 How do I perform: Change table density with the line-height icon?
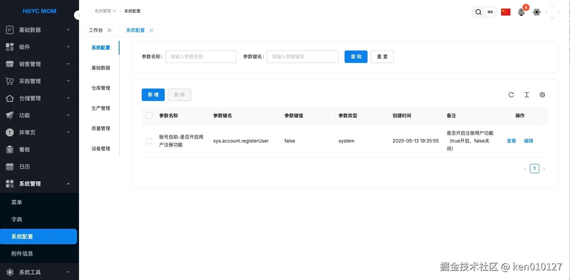click(x=527, y=95)
